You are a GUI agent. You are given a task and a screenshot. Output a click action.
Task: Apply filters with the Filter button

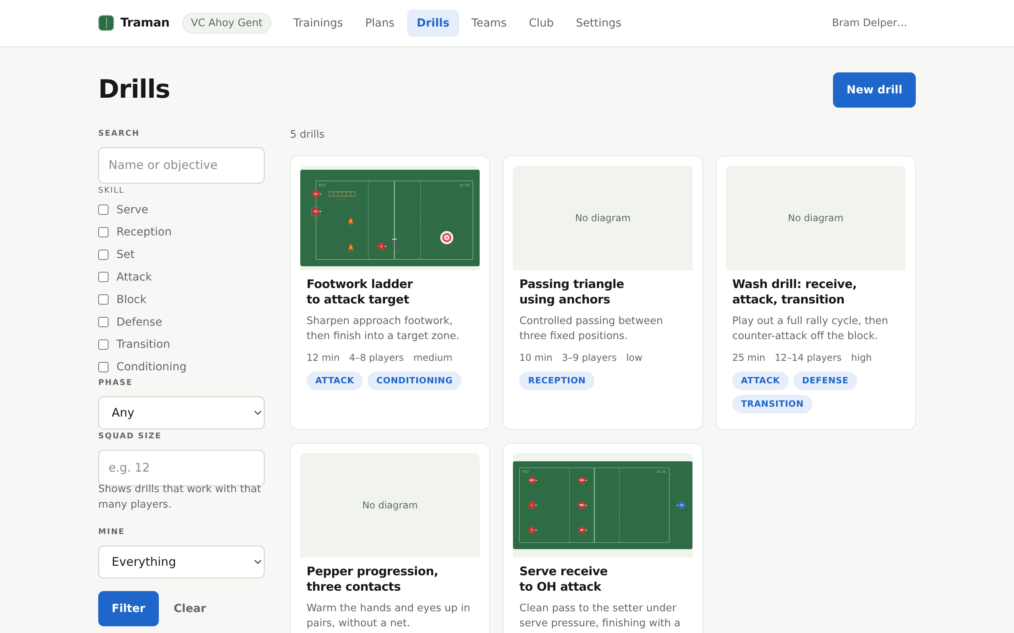(x=128, y=608)
